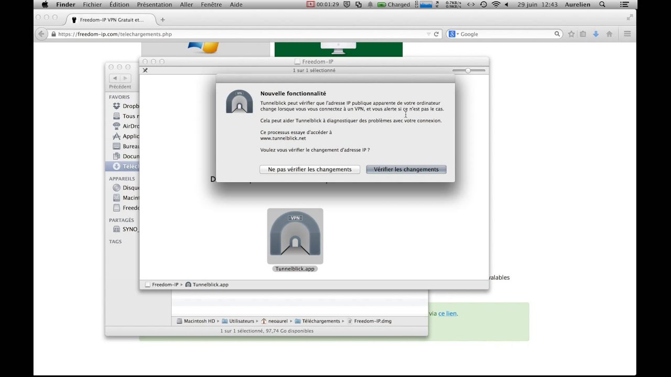Open the browser hamburger menu
The height and width of the screenshot is (377, 671).
[627, 34]
